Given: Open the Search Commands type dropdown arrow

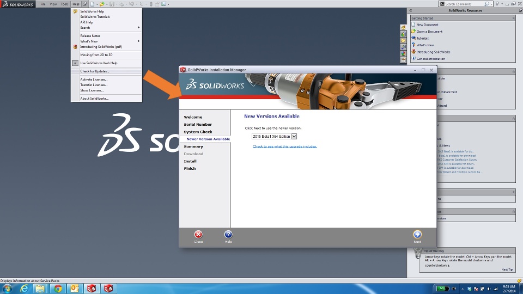Looking at the screenshot, I should click(x=491, y=4).
